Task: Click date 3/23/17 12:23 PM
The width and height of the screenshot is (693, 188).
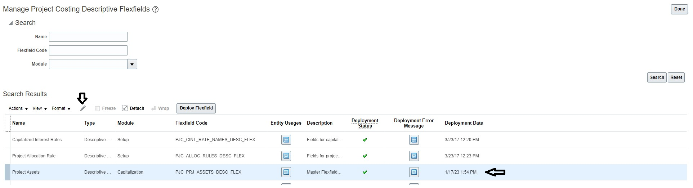Action: 462,156
